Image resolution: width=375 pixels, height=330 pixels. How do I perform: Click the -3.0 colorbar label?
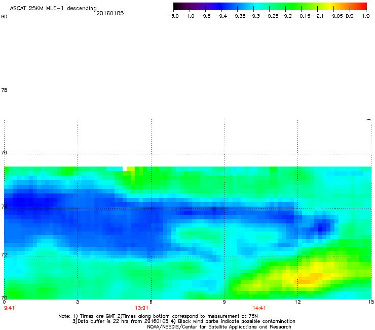173,16
